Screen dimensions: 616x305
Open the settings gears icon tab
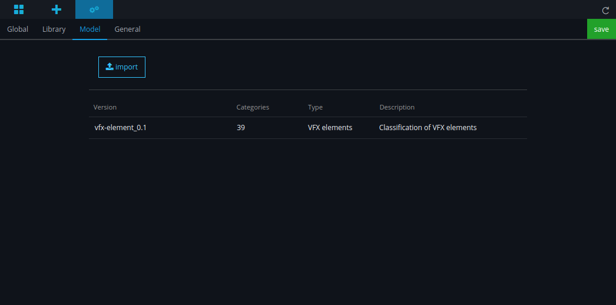94,9
